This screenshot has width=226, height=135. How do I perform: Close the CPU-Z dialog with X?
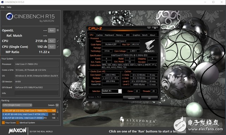pos(155,28)
